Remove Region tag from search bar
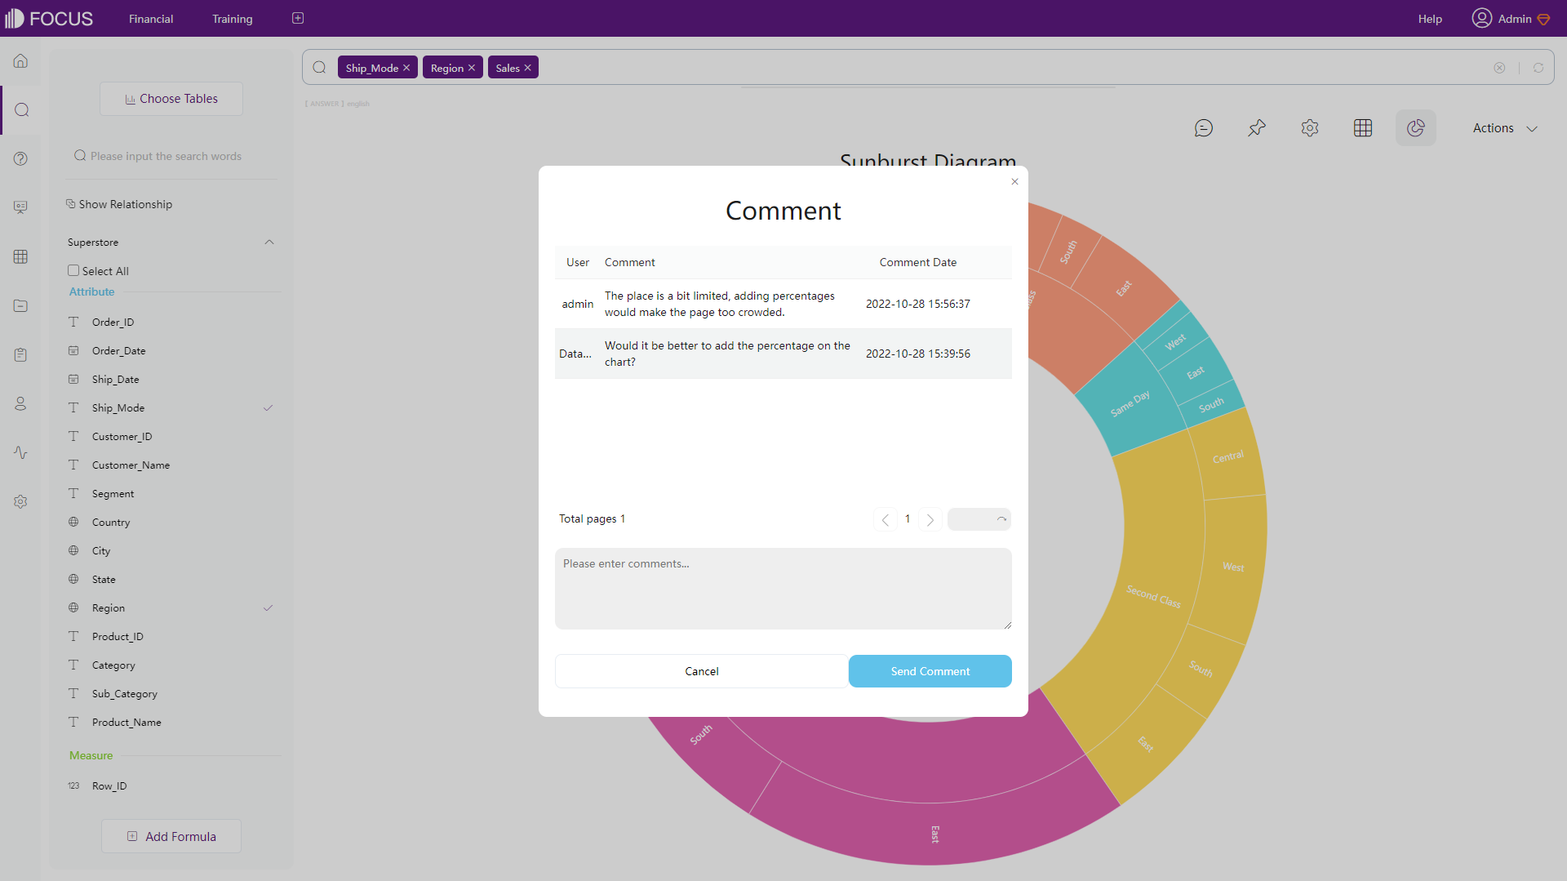This screenshot has height=881, width=1567. (472, 68)
